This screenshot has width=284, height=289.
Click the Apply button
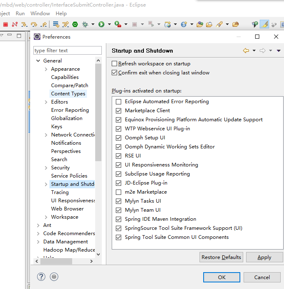click(264, 257)
